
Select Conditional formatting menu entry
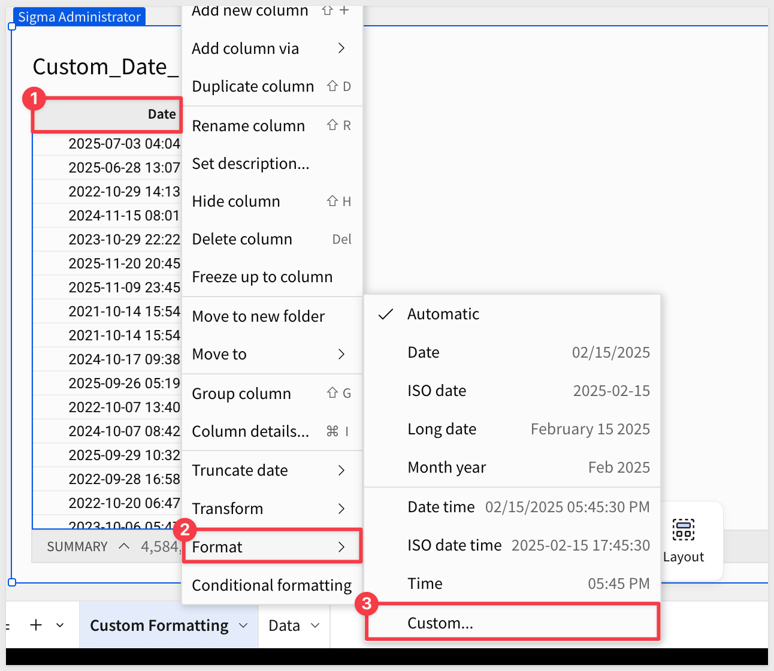tap(271, 585)
